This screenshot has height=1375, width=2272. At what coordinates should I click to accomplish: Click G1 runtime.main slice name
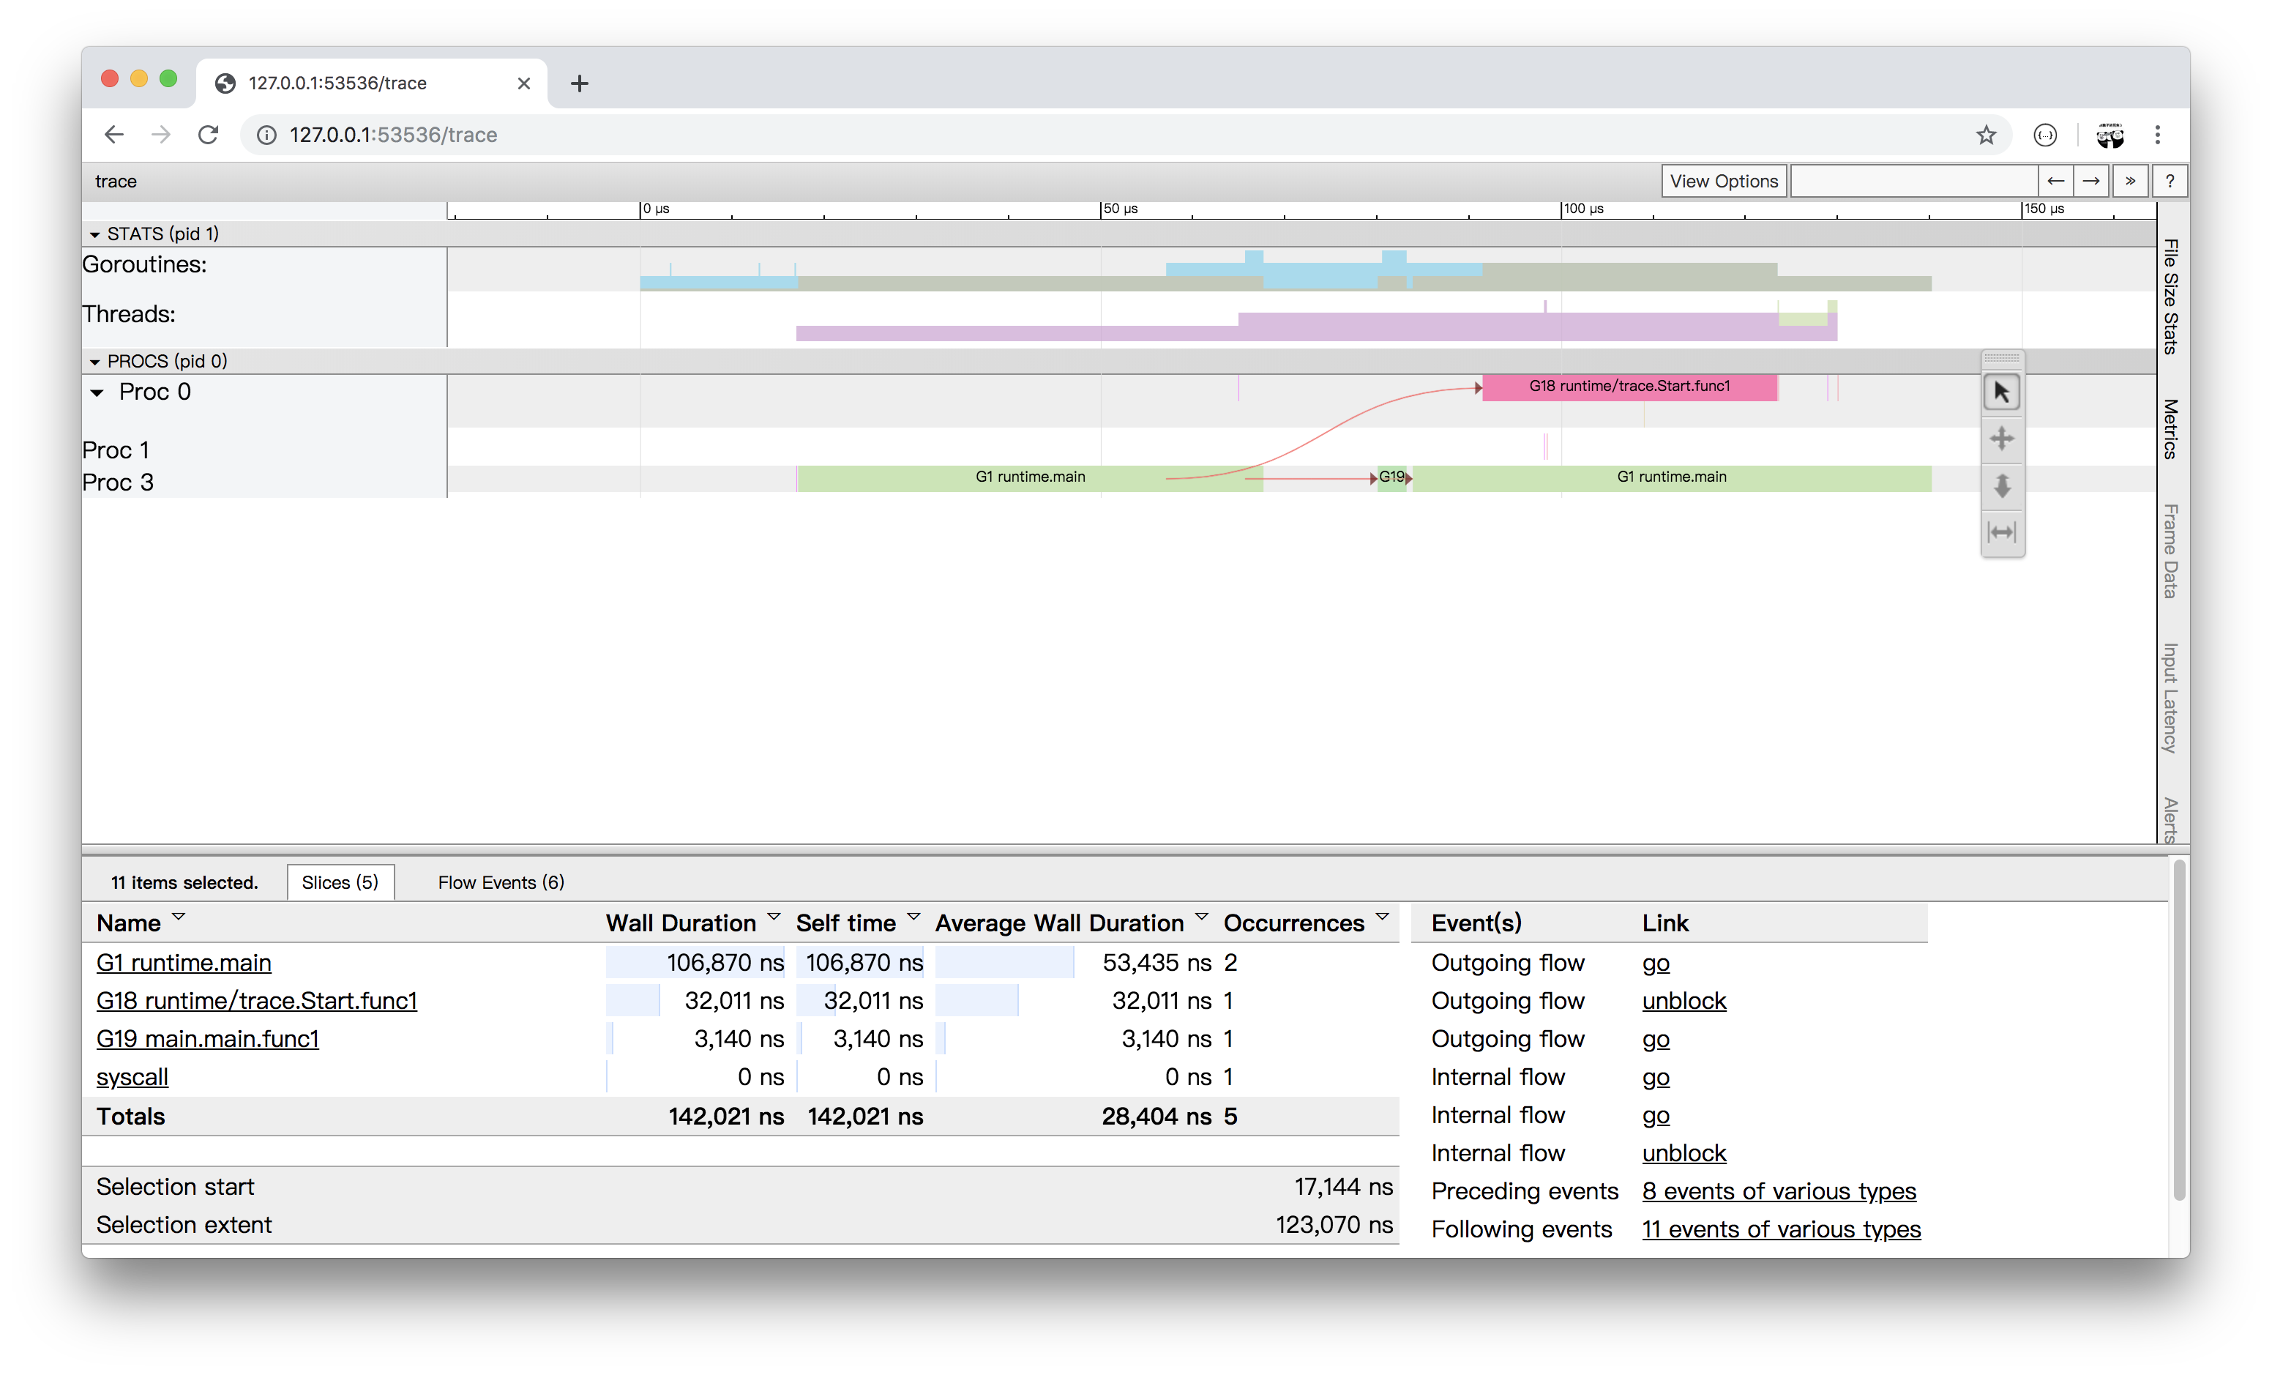(184, 961)
